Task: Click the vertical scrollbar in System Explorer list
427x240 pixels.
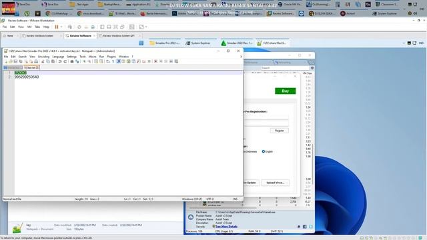Action: 312,163
